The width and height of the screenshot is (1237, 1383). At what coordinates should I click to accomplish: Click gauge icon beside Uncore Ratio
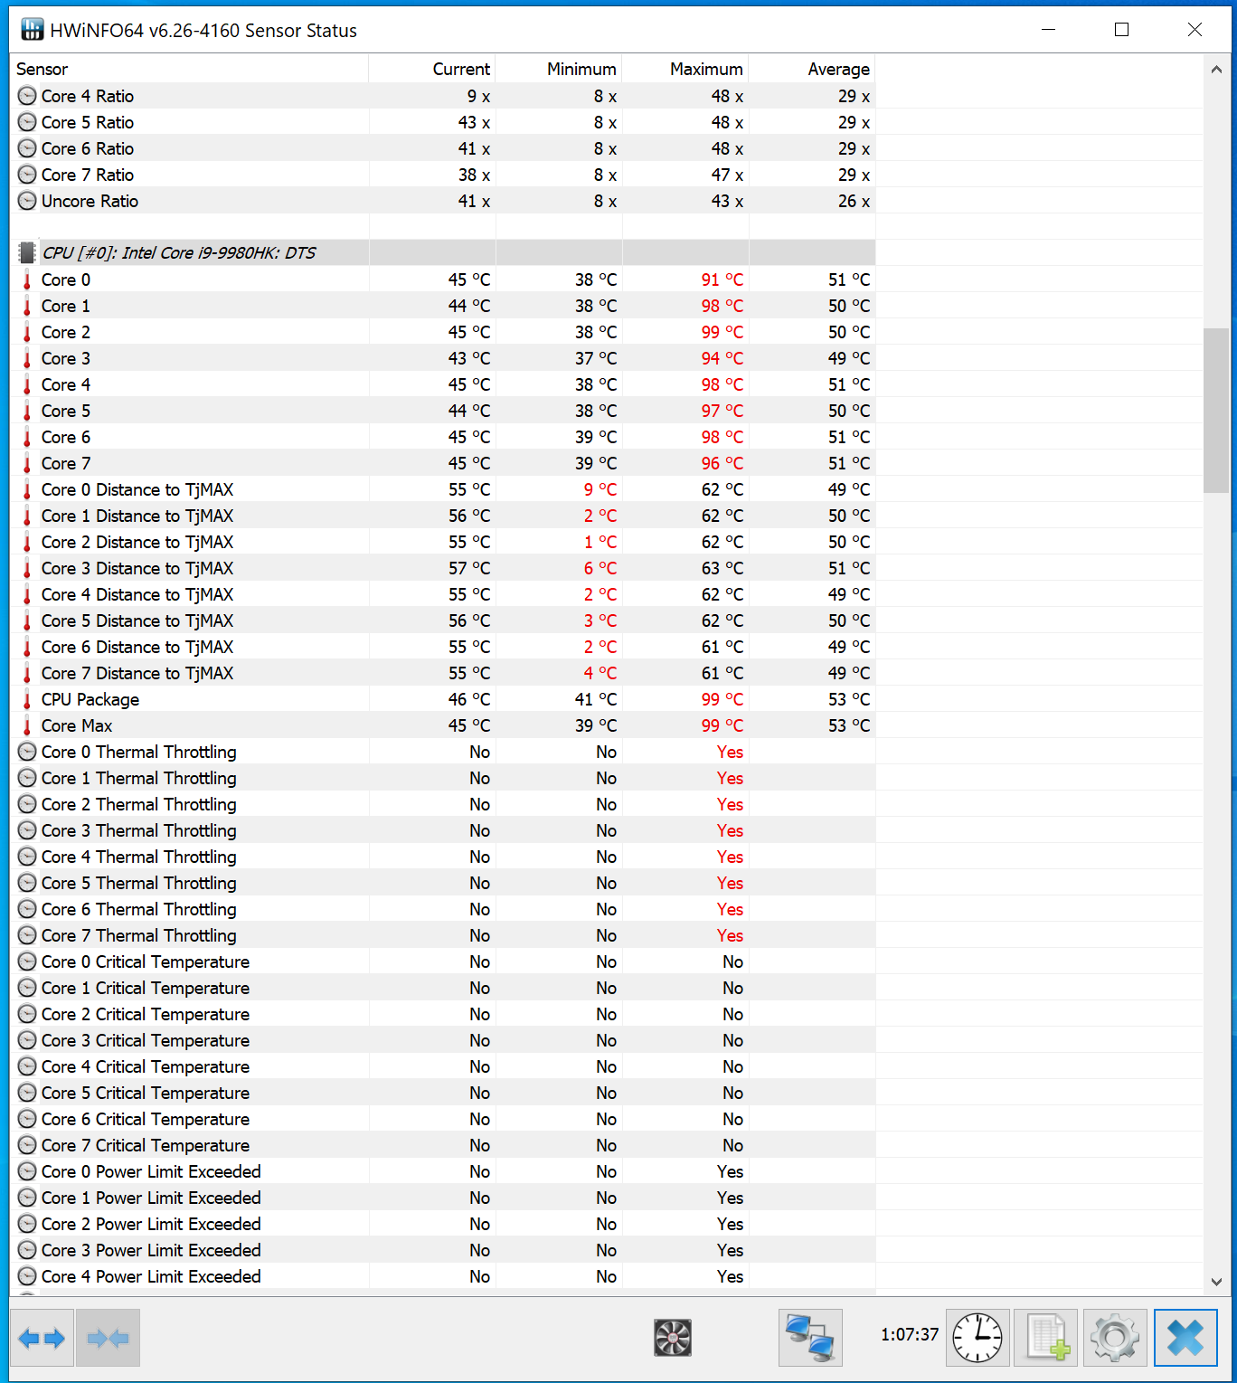click(x=27, y=201)
